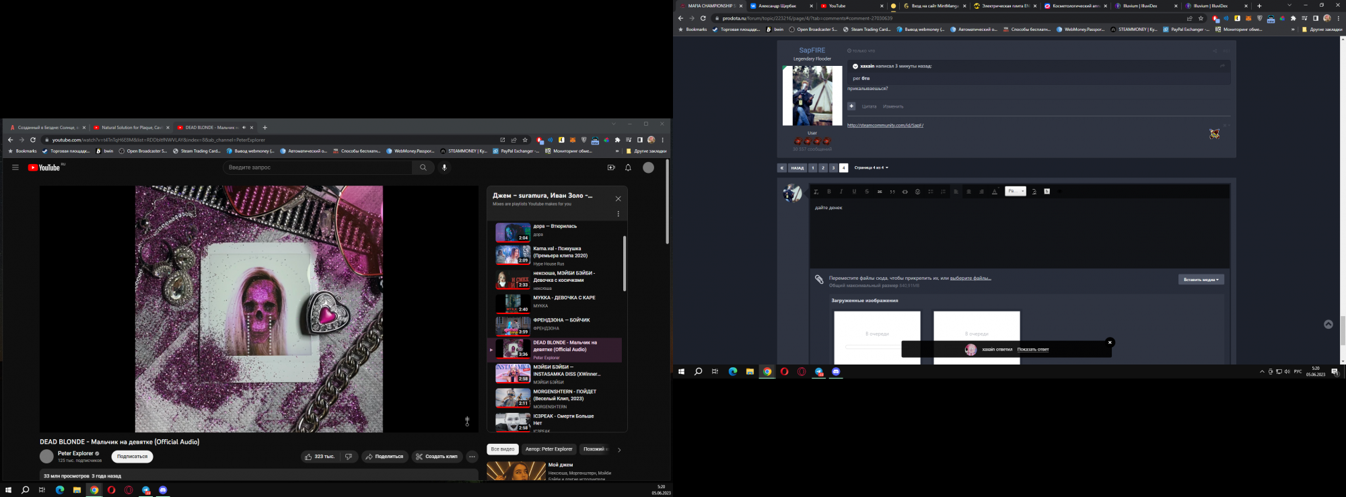
Task: Click the playlist panel scrollbar
Action: click(x=625, y=264)
